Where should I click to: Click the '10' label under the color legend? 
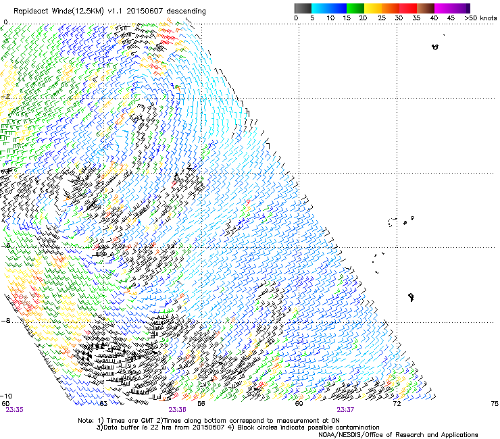click(330, 18)
